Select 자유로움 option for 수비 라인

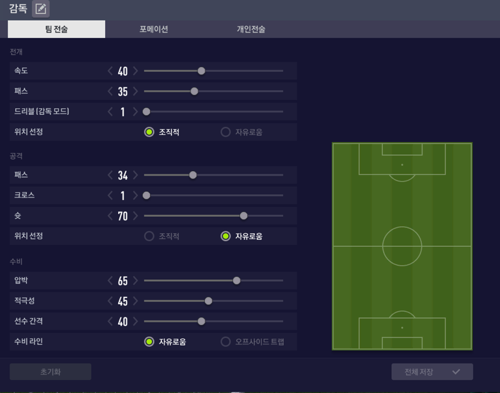click(165, 342)
